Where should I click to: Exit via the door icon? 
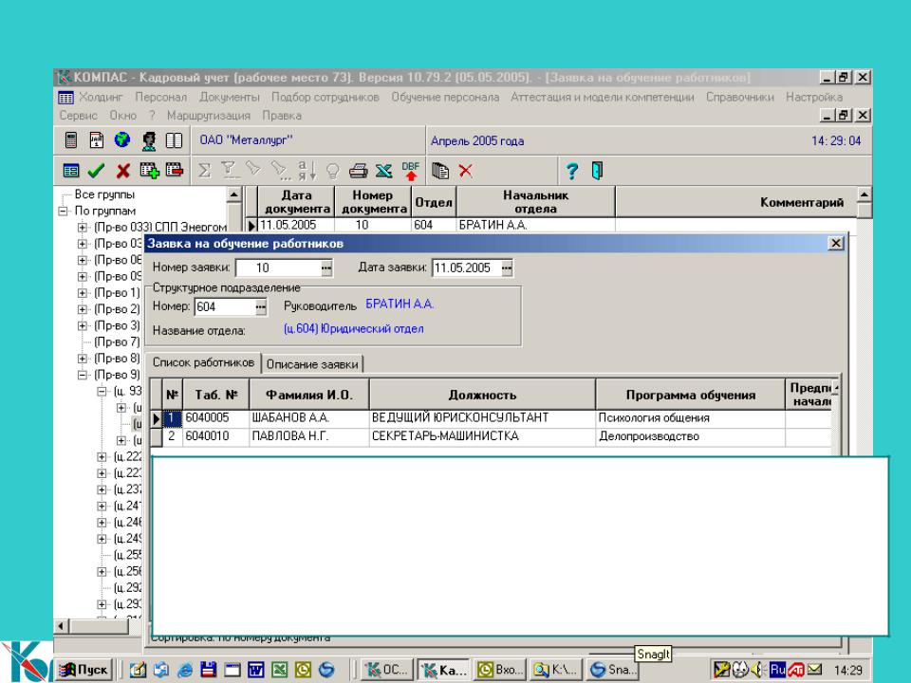coord(597,171)
